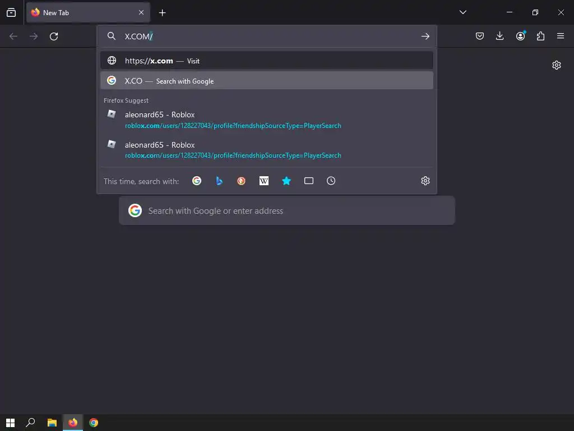This screenshot has height=431, width=574.
Task: Go back one page
Action: (13, 36)
